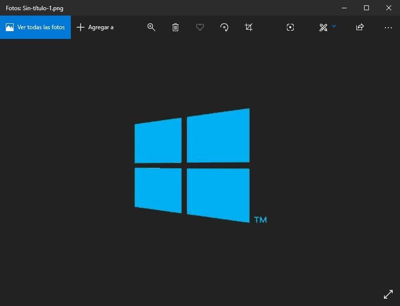Close the Fotos window

(388, 8)
